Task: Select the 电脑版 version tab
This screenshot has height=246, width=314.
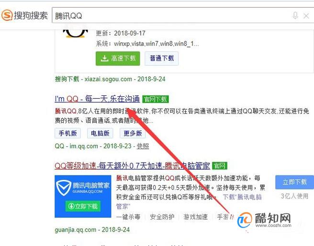Action: 100,133
